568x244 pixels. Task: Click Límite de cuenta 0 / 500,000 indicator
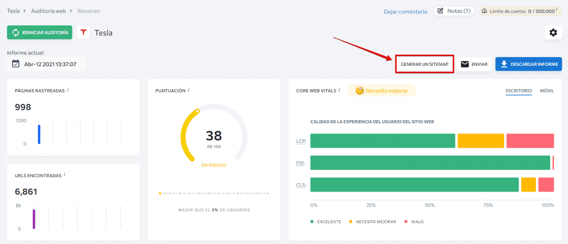pos(520,11)
